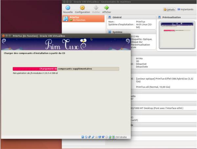The image size is (197, 149).
Task: Click the 'Arch Linux (32-bit)' OS value
Action: tap(144, 26)
